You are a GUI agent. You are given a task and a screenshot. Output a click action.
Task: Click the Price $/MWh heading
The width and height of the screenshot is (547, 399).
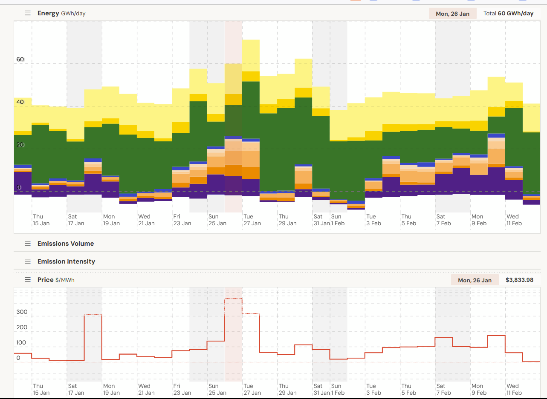(56, 280)
